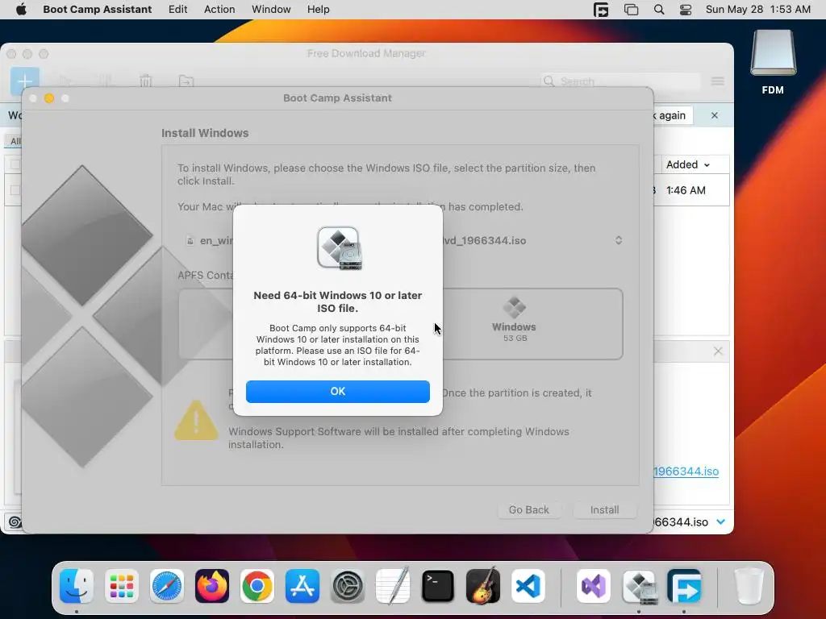The height and width of the screenshot is (619, 826).
Task: Select the All tab in FDM
Action: 15,141
